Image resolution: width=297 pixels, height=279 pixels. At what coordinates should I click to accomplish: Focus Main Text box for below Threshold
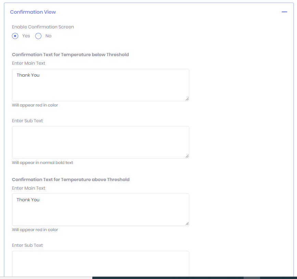coord(100,85)
